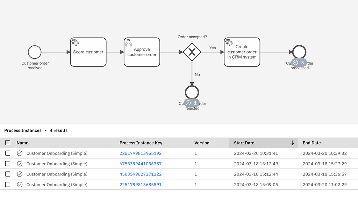Click the gear icon in Create customer order
This screenshot has height=202, width=358.
[229, 42]
